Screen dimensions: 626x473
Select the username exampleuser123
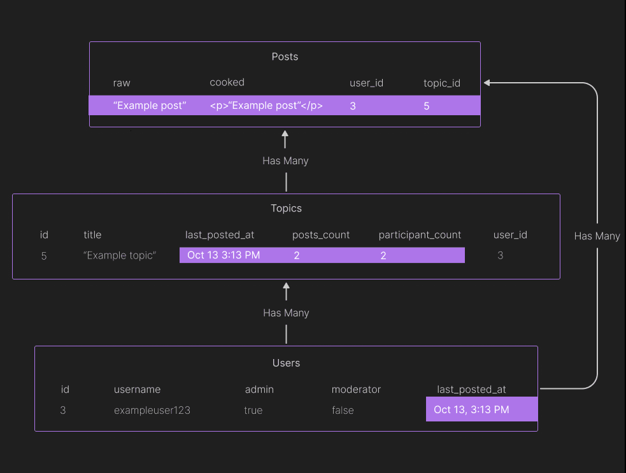[x=152, y=411]
